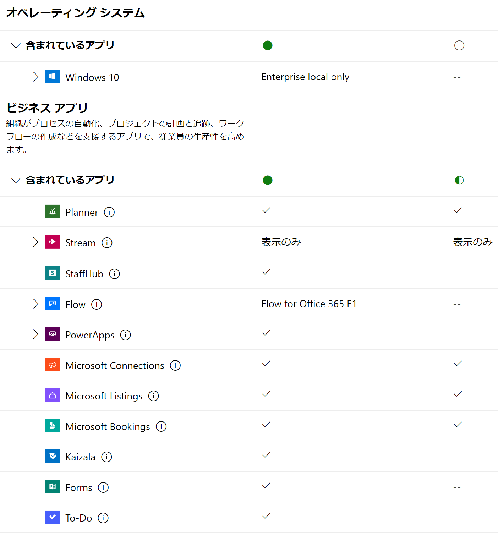498x535 pixels.
Task: Open the info icon beside StaffHub
Action: (x=114, y=274)
